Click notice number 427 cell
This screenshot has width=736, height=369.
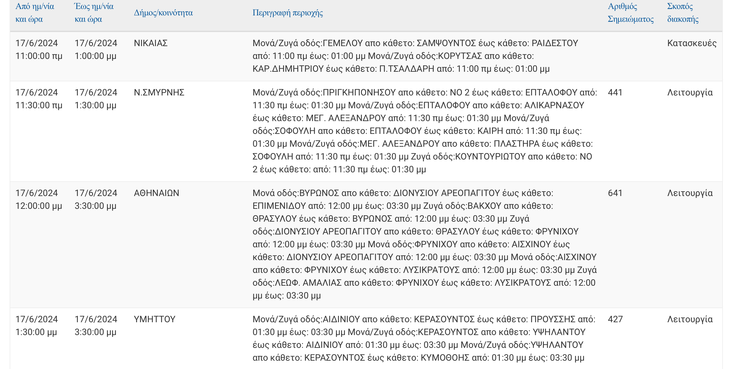(615, 319)
